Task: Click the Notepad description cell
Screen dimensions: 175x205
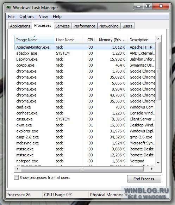Action: click(137, 161)
